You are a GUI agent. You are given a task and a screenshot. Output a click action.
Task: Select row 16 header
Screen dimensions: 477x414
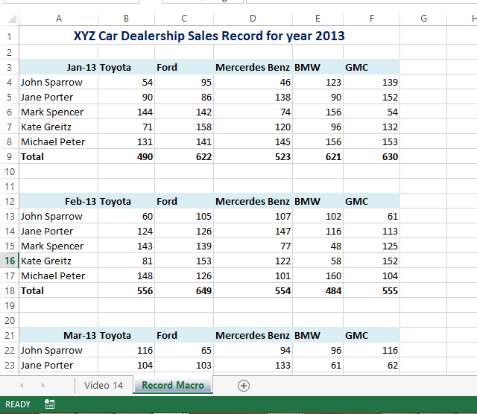pos(10,261)
